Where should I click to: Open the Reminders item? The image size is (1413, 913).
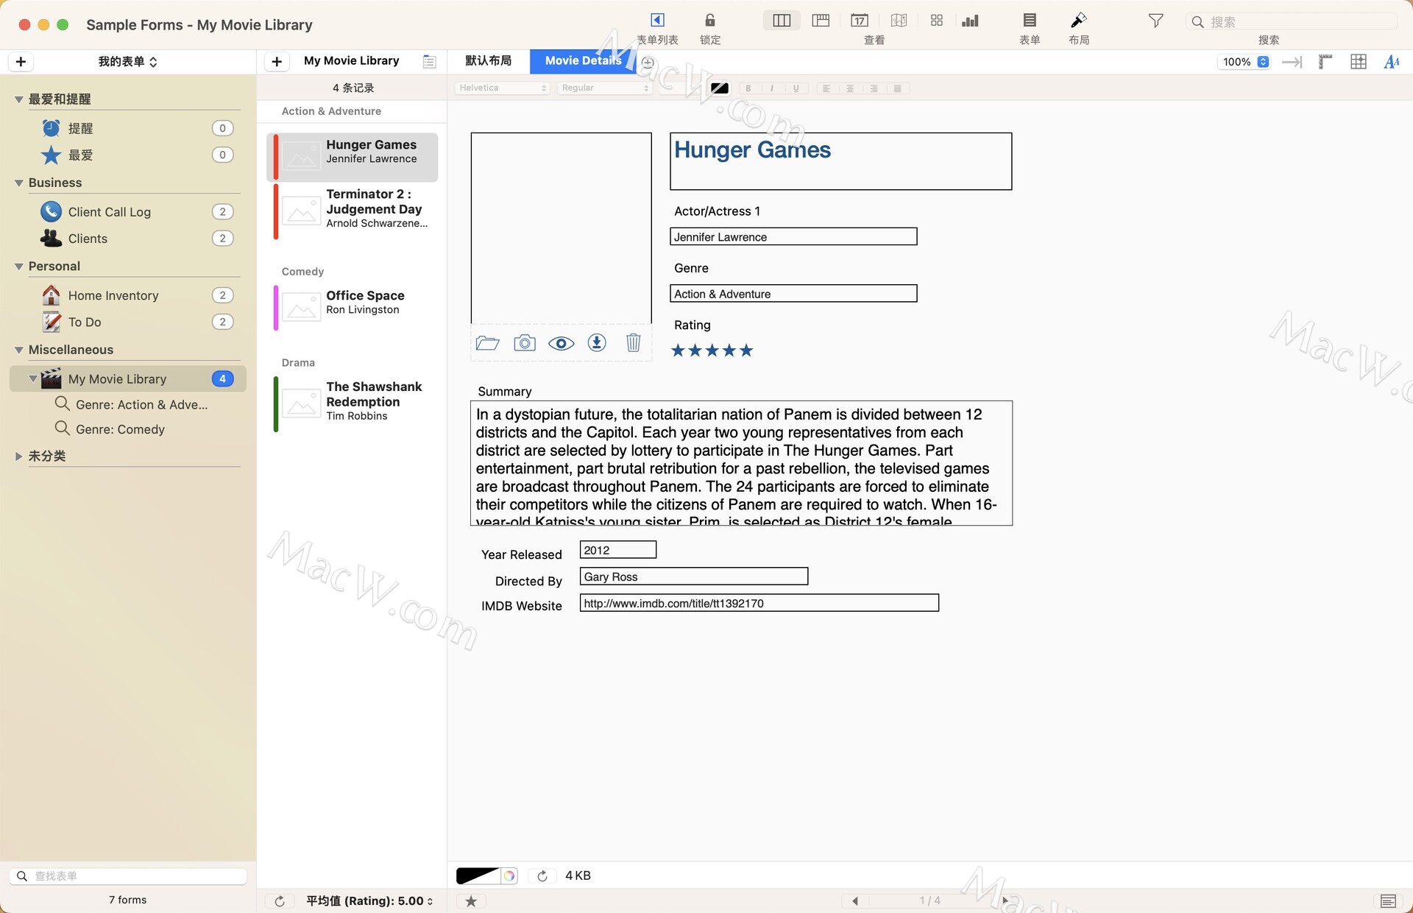coord(137,128)
